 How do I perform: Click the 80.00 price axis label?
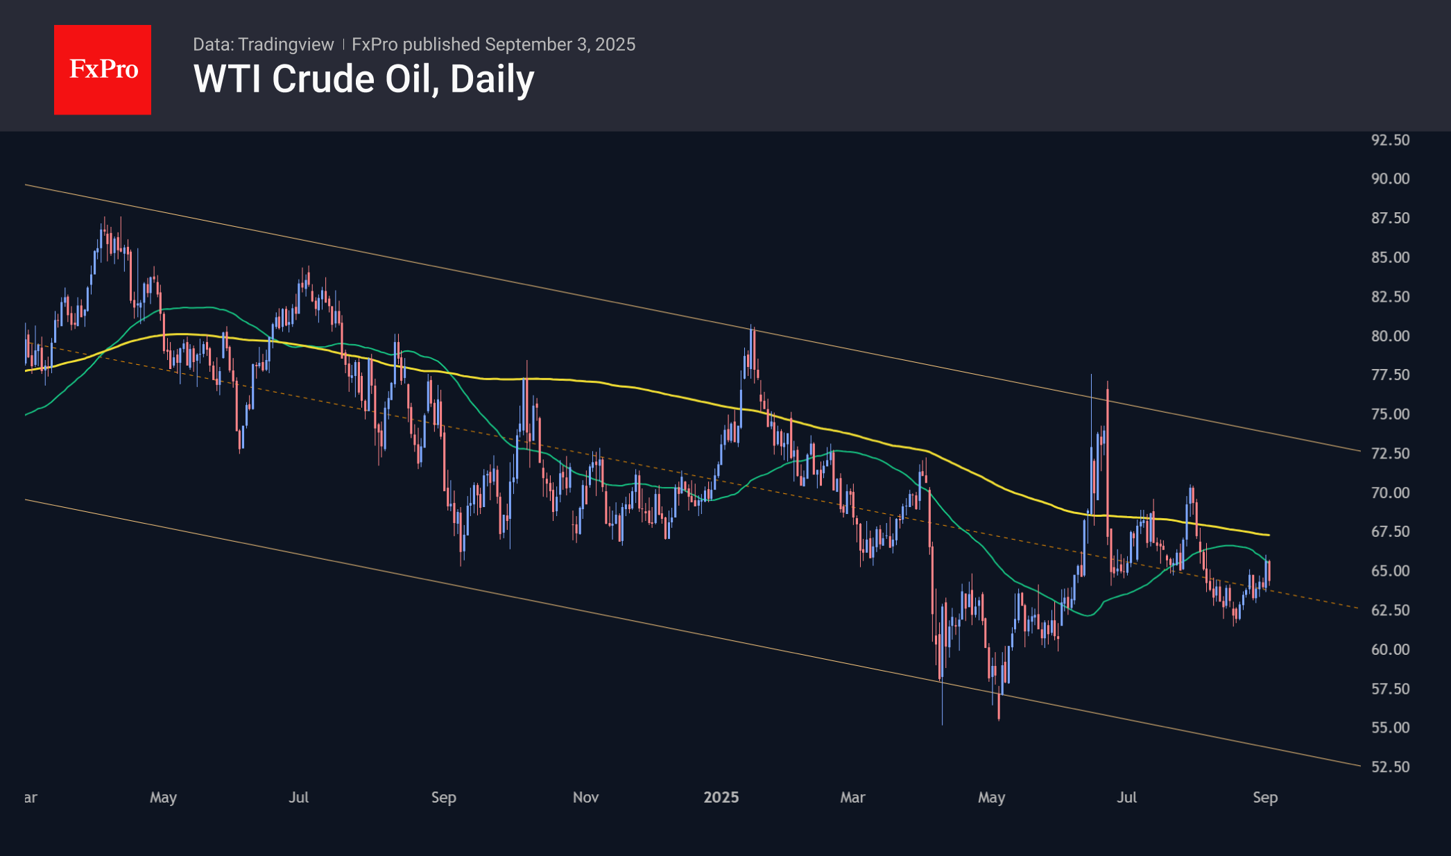click(x=1390, y=336)
